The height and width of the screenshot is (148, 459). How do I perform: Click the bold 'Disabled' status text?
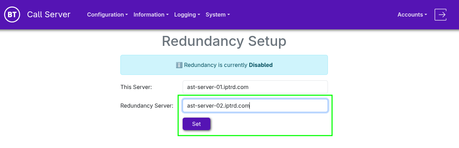(261, 65)
